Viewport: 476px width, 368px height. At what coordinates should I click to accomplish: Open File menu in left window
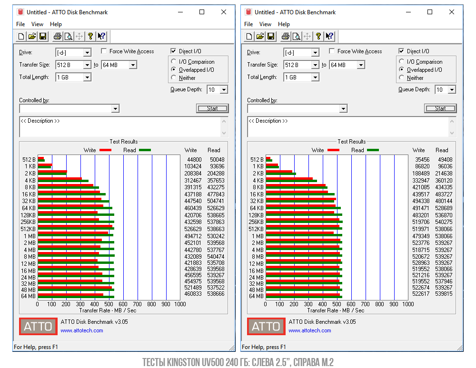pyautogui.click(x=20, y=24)
